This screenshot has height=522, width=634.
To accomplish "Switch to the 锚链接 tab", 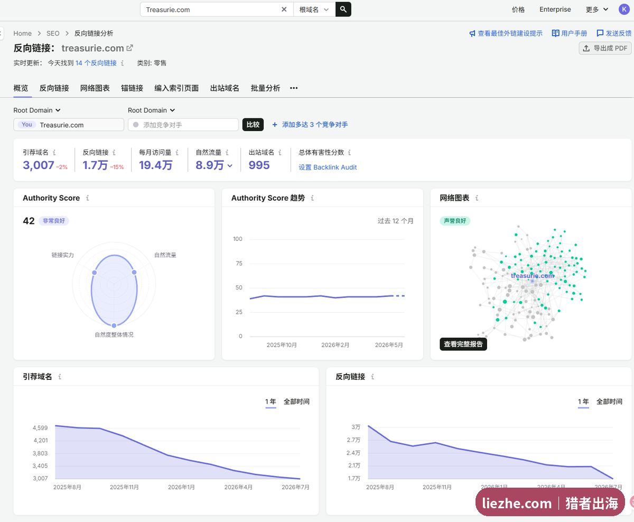I will [x=132, y=88].
